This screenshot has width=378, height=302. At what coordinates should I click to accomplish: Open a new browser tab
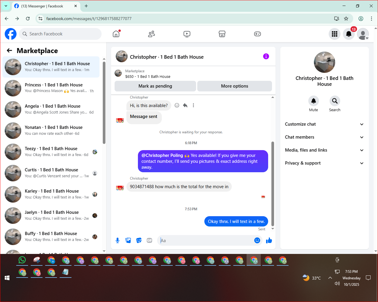tap(86, 6)
